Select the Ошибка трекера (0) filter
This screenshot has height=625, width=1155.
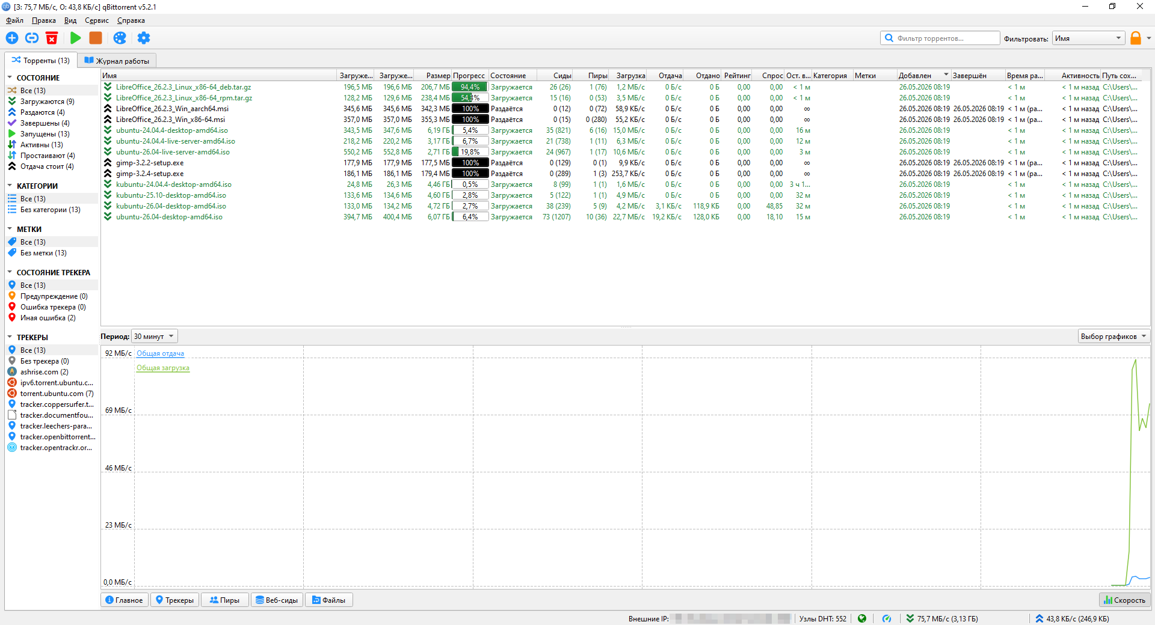click(x=52, y=307)
